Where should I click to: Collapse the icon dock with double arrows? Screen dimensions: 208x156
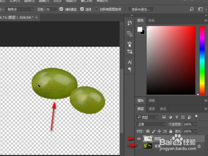(x=132, y=15)
